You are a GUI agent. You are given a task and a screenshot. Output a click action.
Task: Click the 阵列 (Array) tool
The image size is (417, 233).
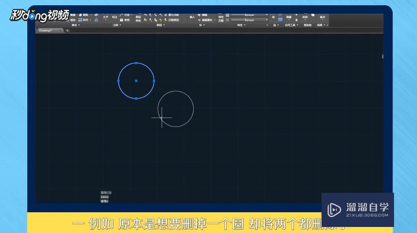(83, 20)
